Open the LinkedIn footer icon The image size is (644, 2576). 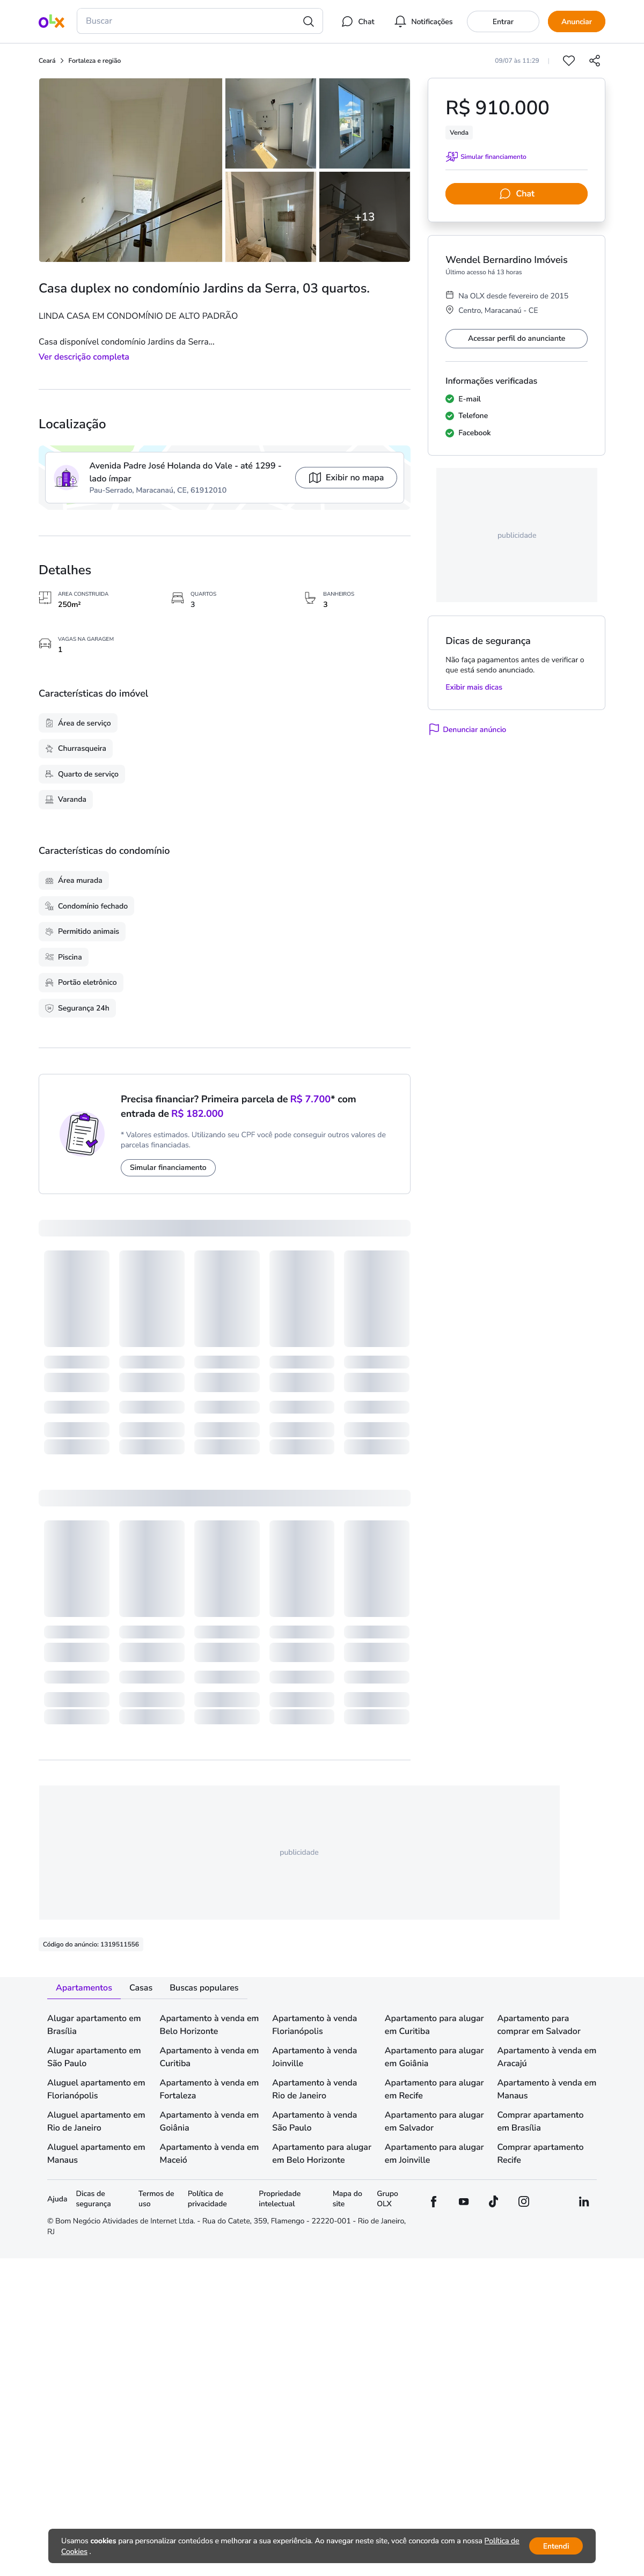[584, 2201]
